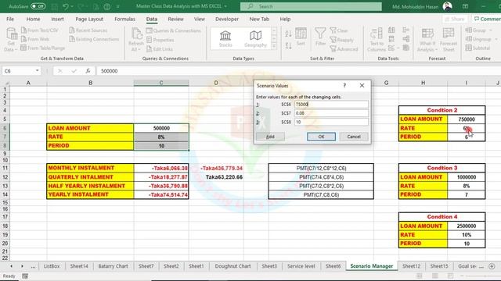Viewport: 501px width, 281px height.
Task: Open Recent Sources
Action: tap(88, 30)
